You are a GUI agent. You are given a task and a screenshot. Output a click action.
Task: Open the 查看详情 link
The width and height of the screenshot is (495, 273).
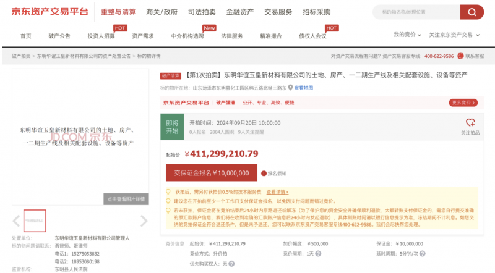(x=277, y=192)
